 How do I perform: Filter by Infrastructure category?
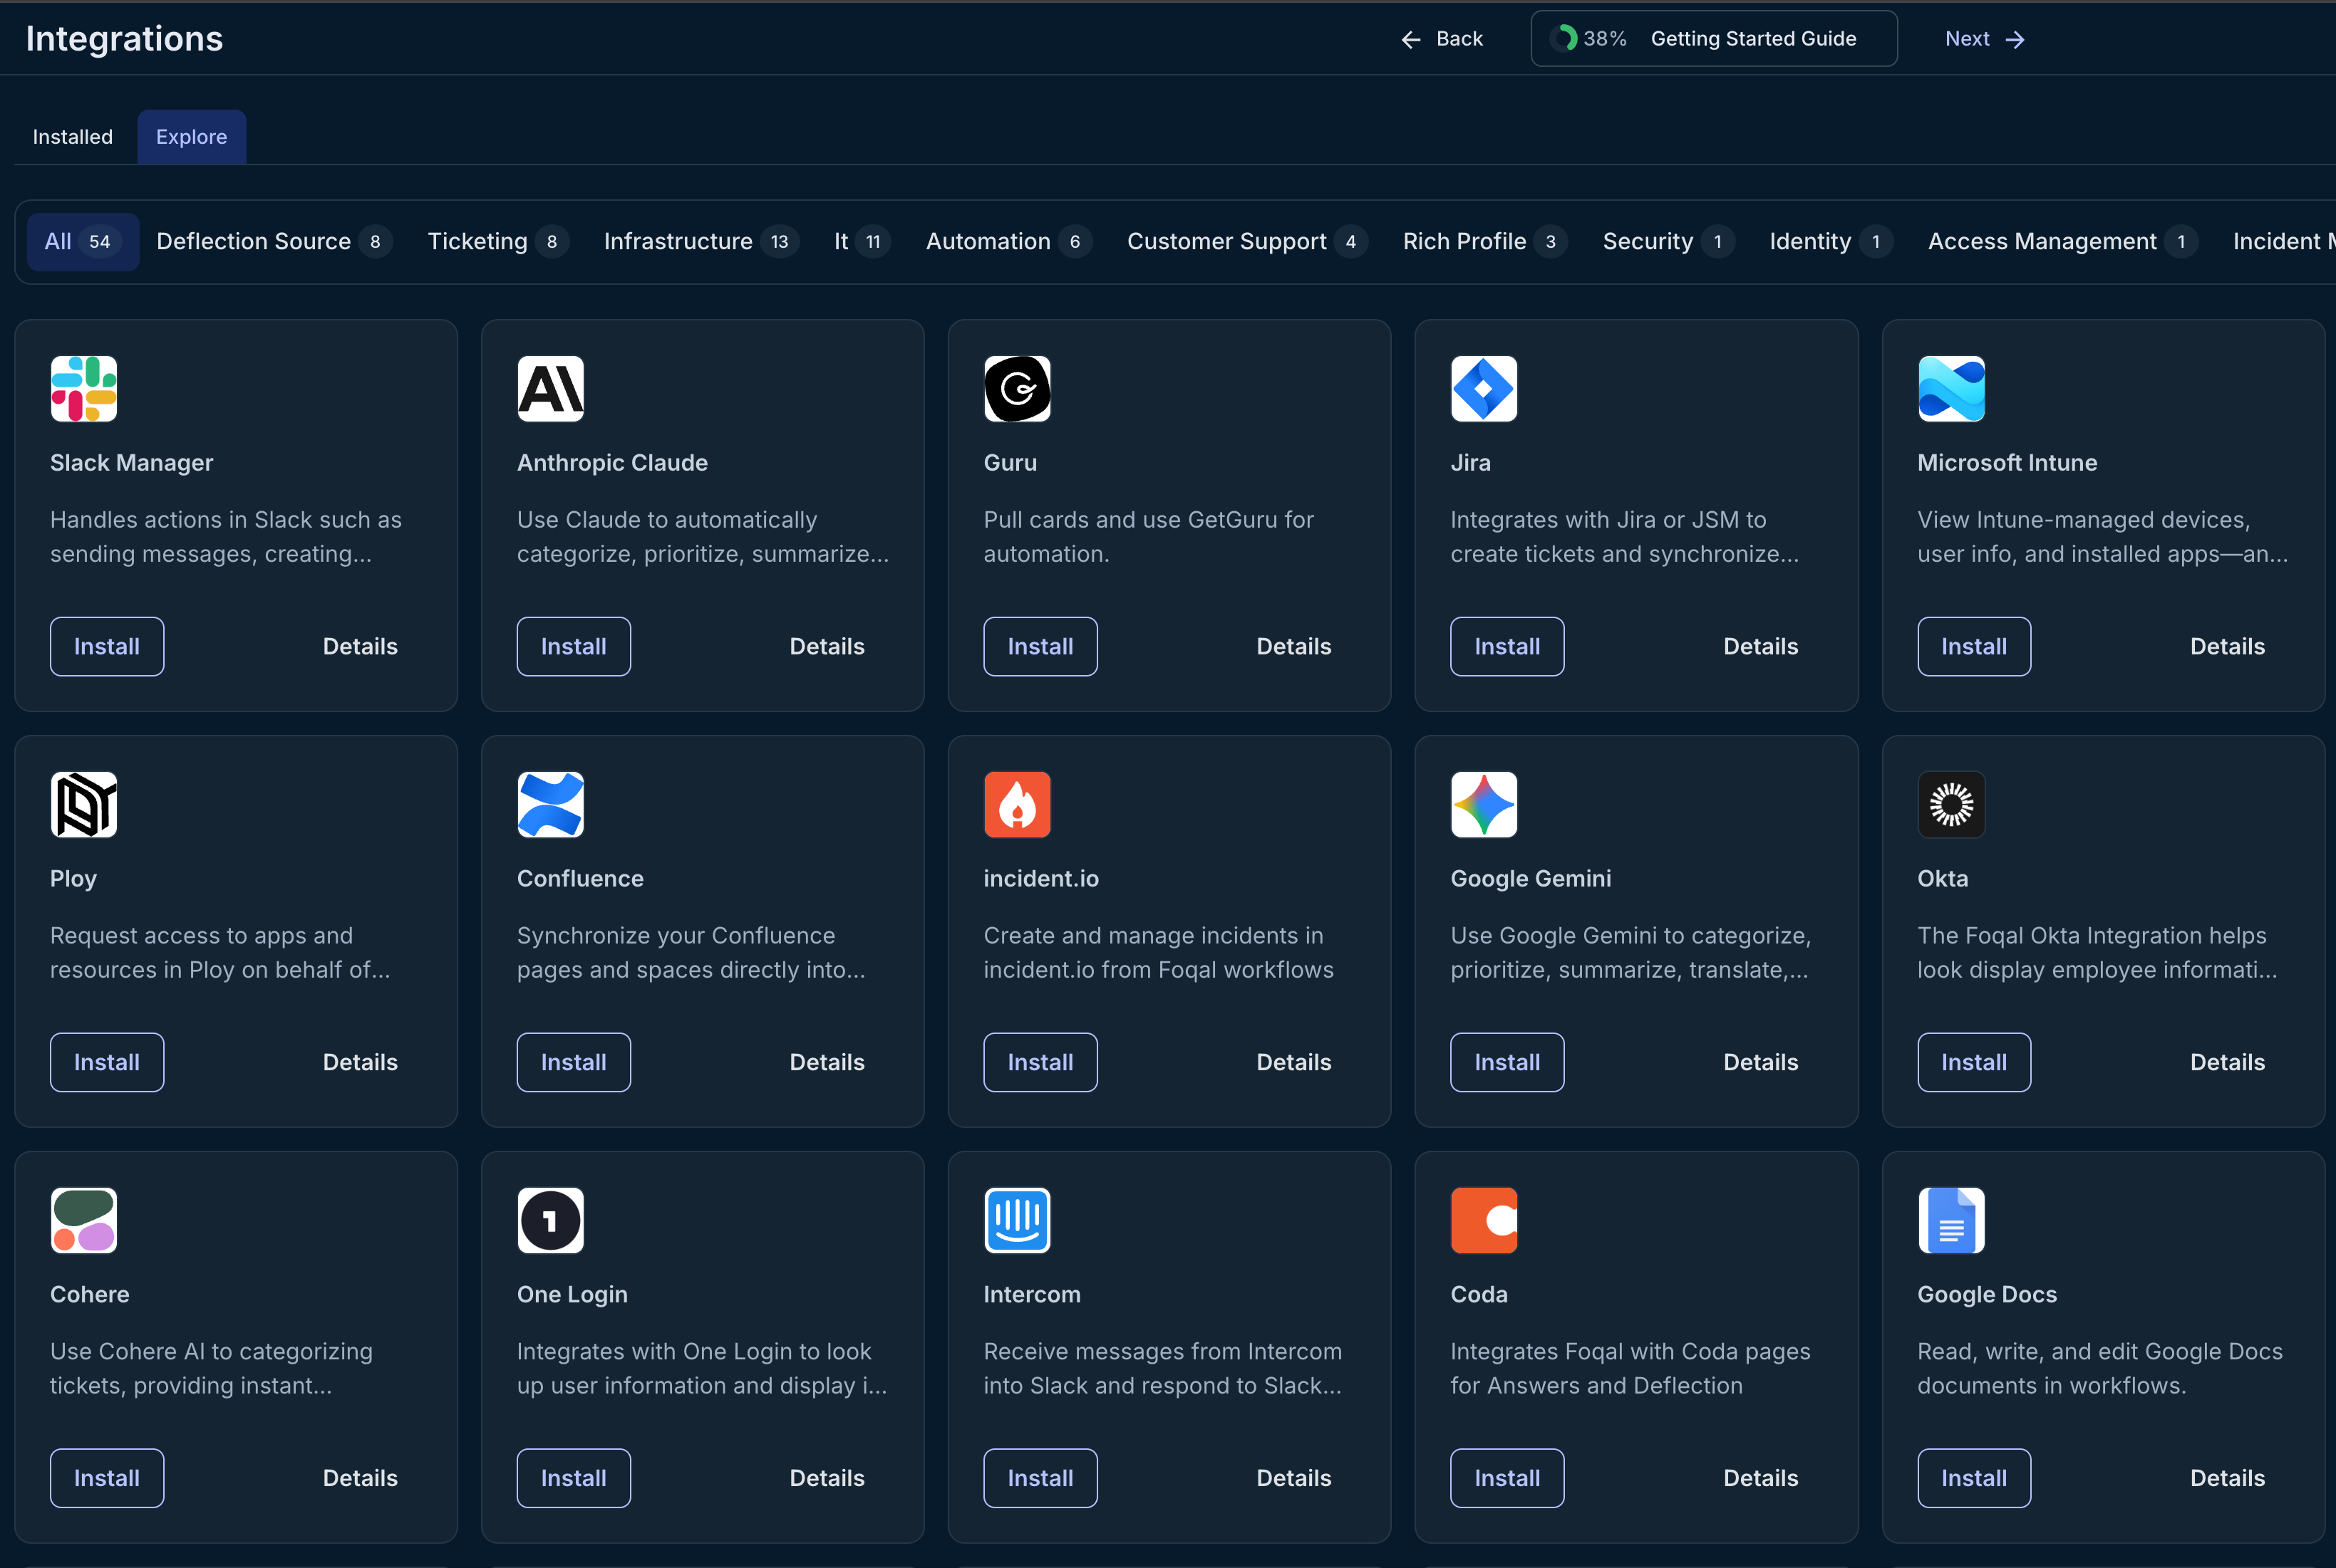701,242
